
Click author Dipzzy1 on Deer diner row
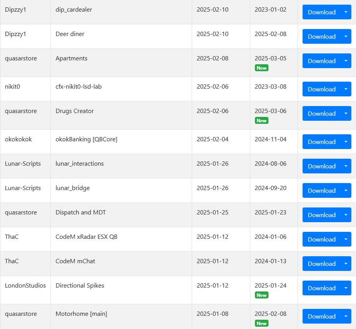point(15,34)
